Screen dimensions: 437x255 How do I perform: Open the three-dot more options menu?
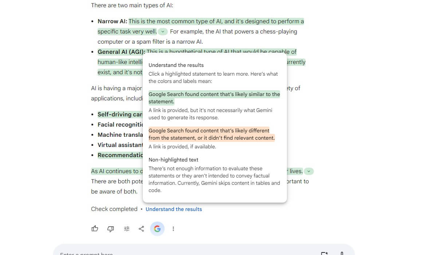click(173, 229)
